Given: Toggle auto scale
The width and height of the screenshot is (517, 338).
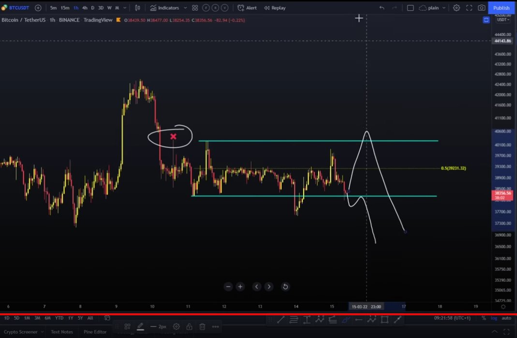Looking at the screenshot, I should point(506,318).
